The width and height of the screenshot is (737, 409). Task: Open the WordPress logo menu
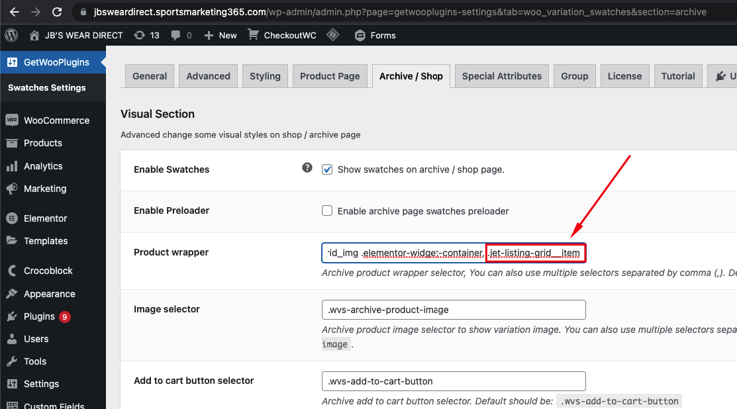[11, 35]
